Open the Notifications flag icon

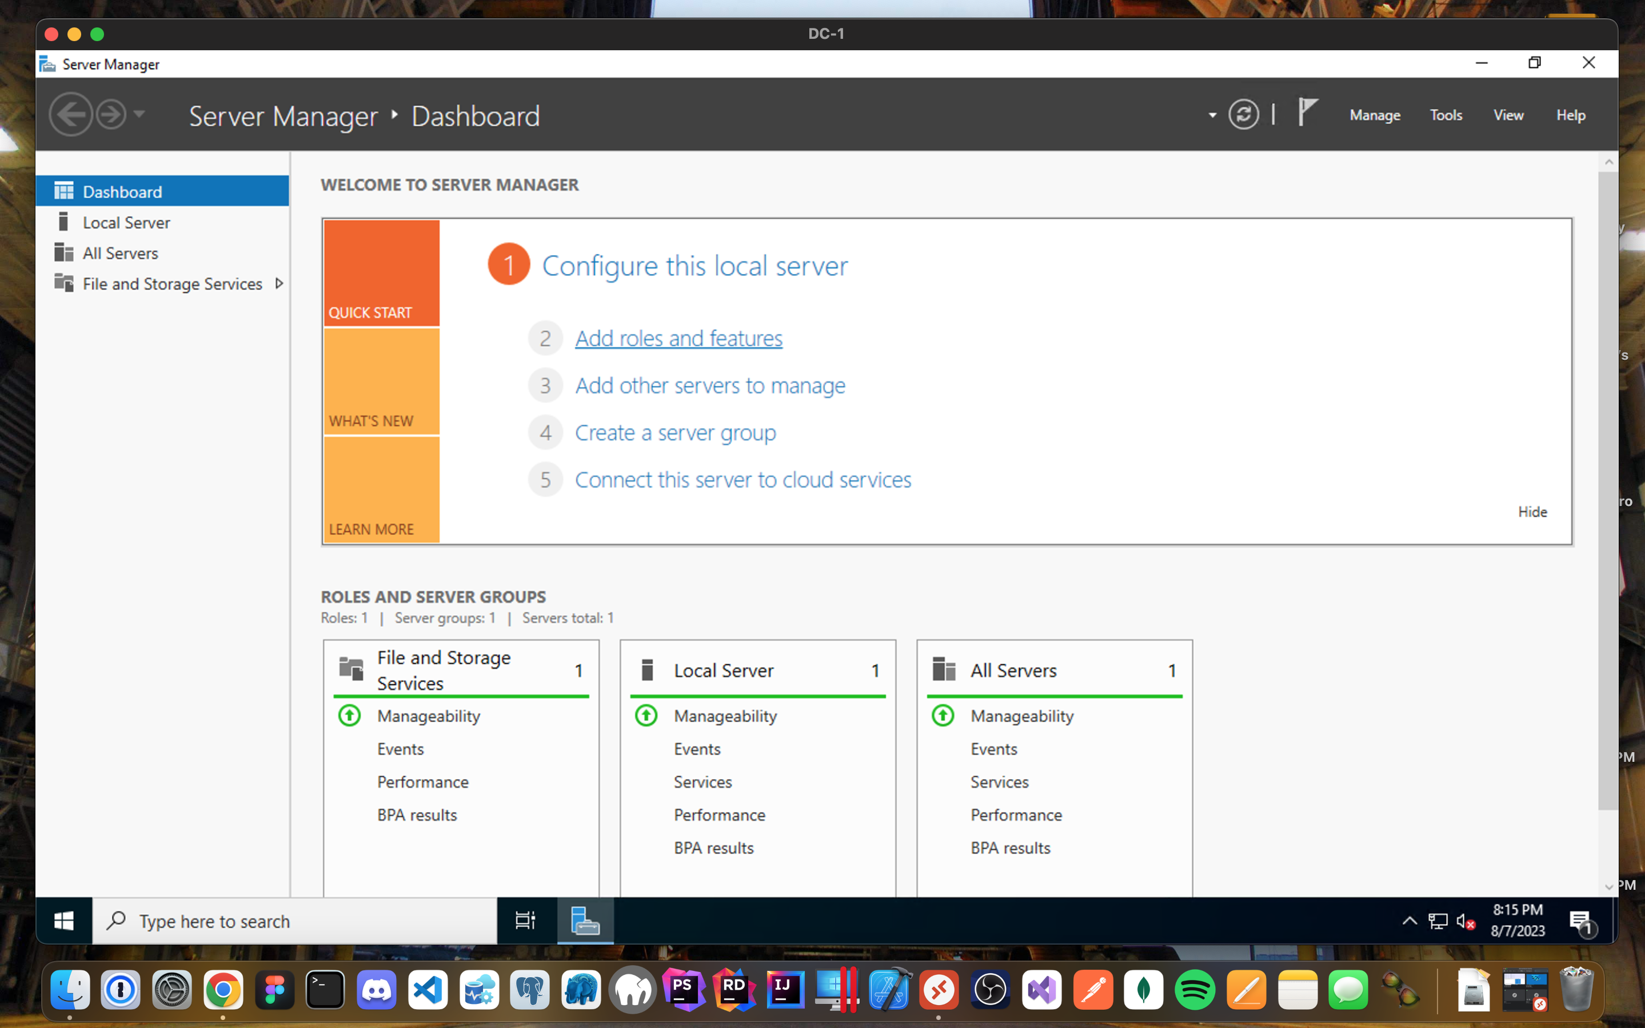(1306, 112)
